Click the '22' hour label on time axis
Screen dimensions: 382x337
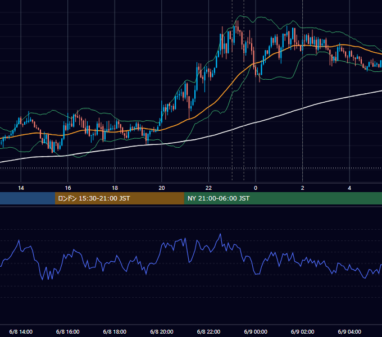point(208,188)
